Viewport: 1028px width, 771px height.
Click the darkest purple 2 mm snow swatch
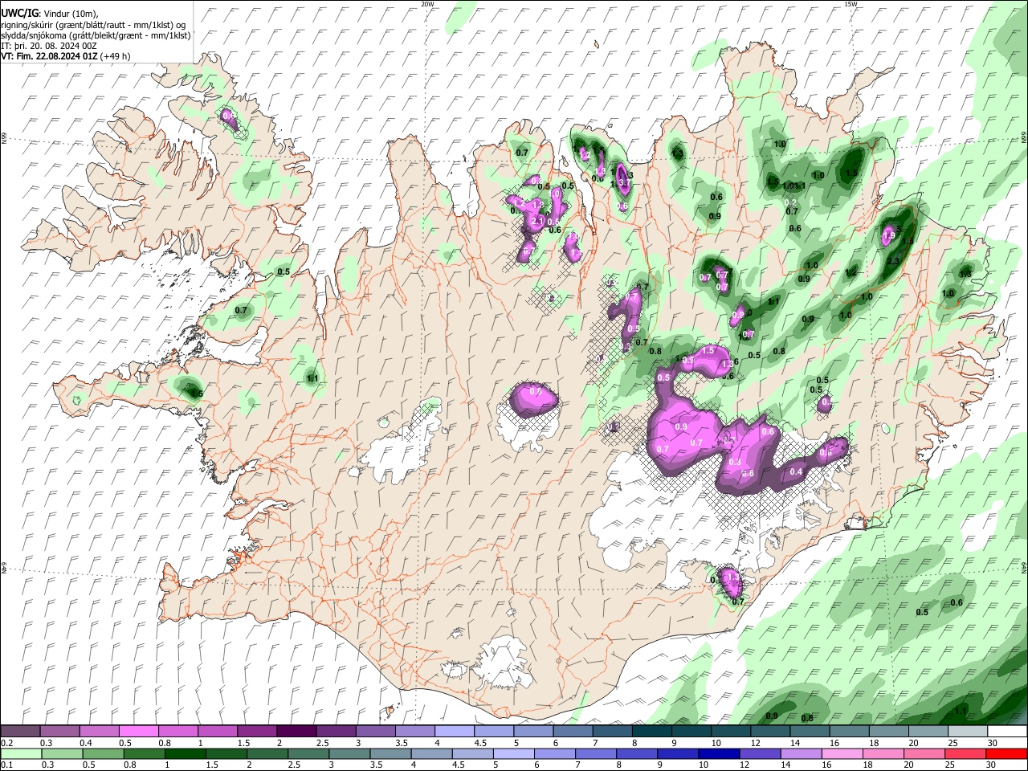coord(296,731)
